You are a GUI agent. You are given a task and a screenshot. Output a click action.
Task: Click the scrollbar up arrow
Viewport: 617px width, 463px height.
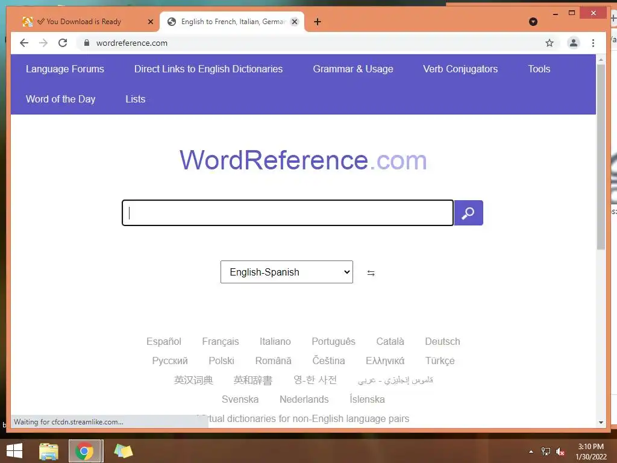601,60
